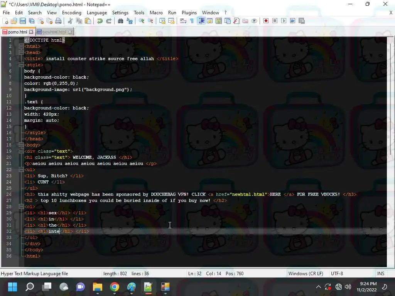Image resolution: width=395 pixels, height=296 pixels.
Task: Click UTF-8 encoding in status bar
Action: [337, 274]
